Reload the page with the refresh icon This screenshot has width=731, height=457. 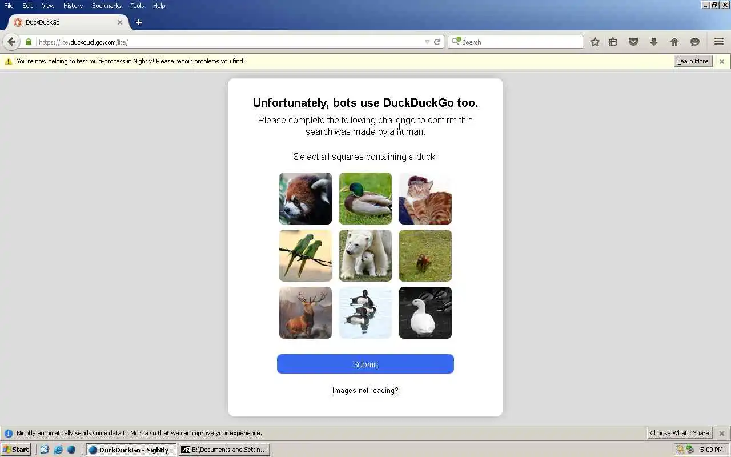click(x=437, y=42)
